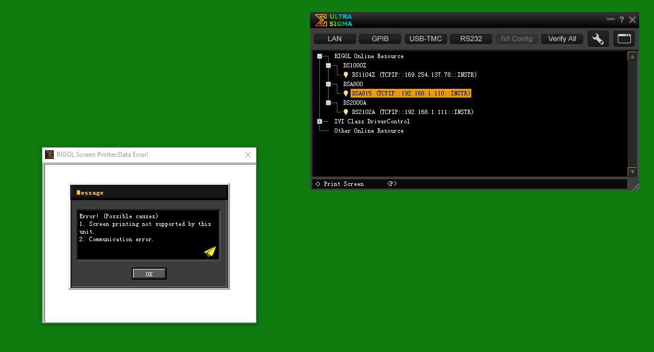Click the bulb icon next to DS2102A
Screen dimensions: 654x352
point(346,112)
